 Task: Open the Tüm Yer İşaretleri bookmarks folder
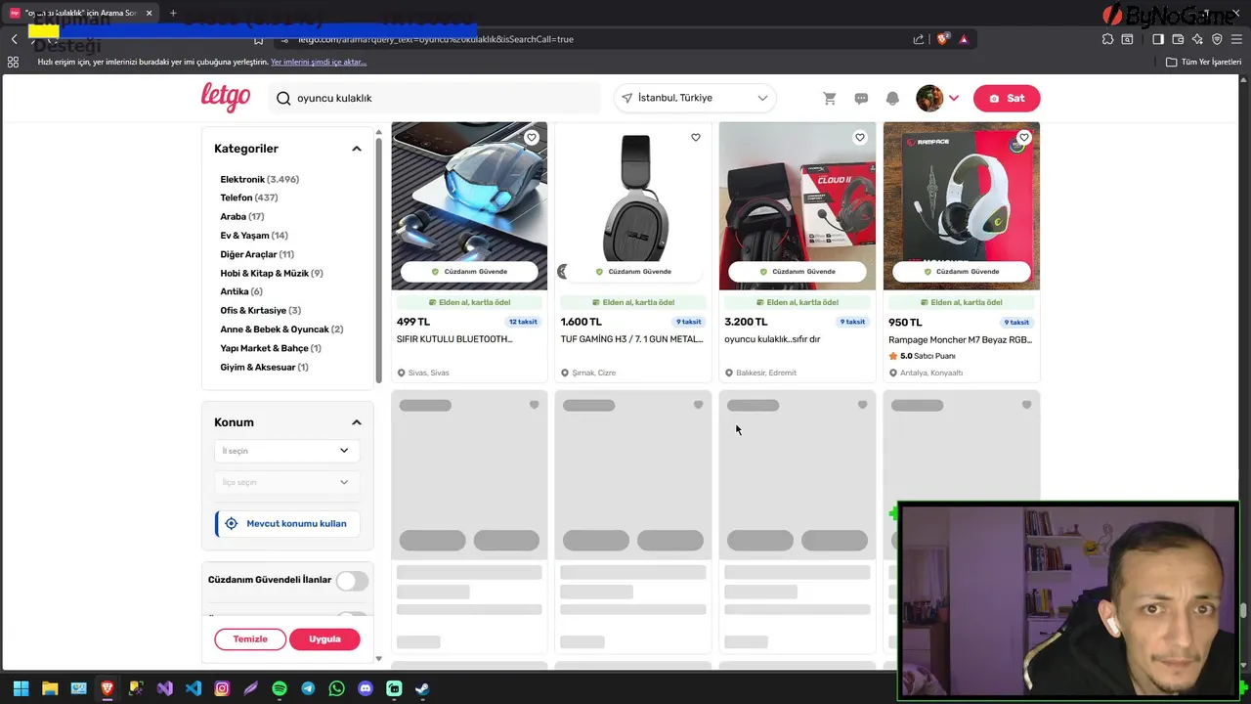(x=1204, y=62)
